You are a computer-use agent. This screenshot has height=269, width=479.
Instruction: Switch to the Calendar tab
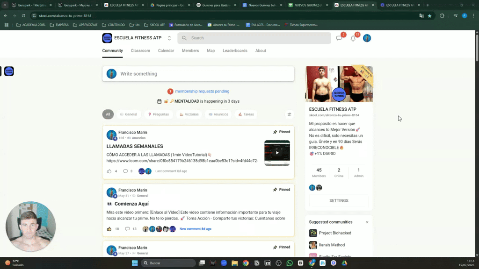[x=166, y=50]
